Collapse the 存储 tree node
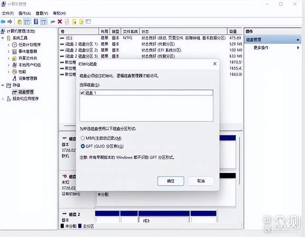The height and width of the screenshot is (237, 305). point(3,85)
